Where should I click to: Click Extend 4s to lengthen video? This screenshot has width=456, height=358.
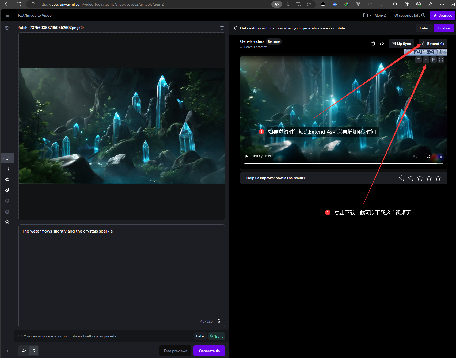coord(433,44)
